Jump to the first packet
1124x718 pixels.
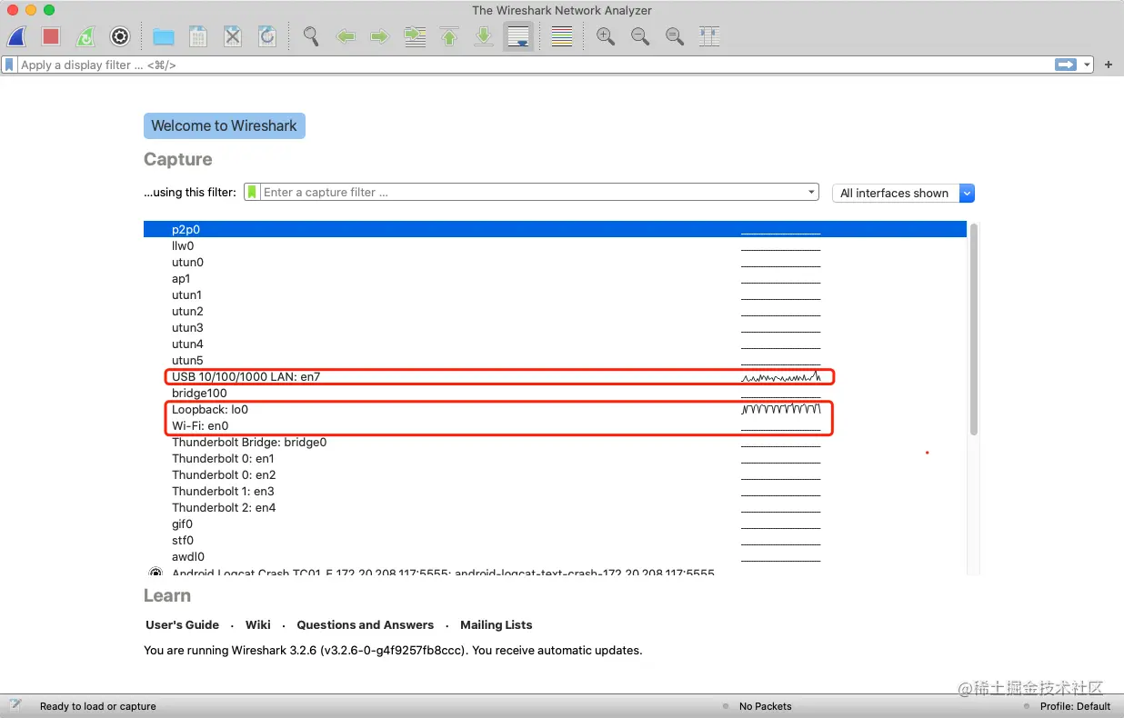[x=449, y=36]
